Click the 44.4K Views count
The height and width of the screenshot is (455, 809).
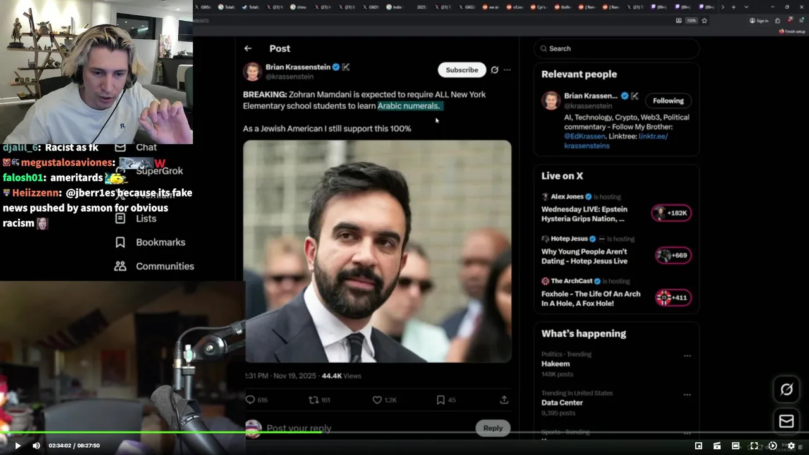(x=341, y=375)
